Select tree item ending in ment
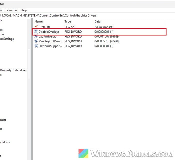 pyautogui.click(x=3, y=120)
